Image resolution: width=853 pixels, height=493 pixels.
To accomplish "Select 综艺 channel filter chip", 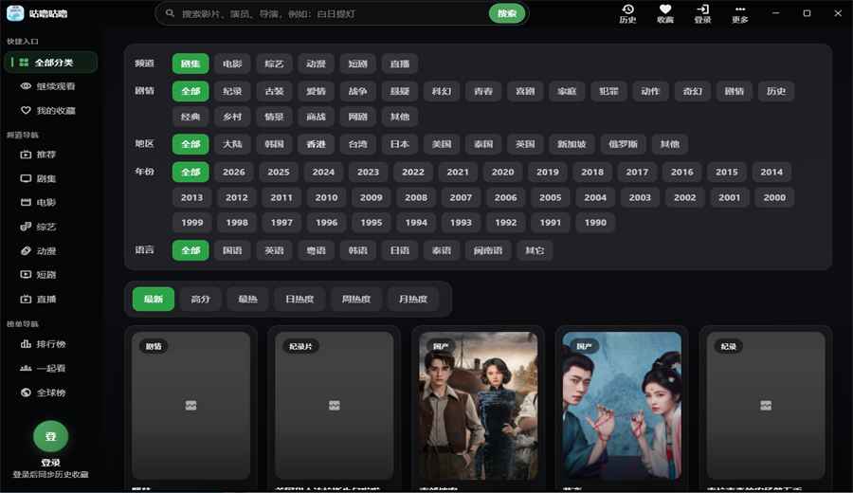I will tap(274, 64).
